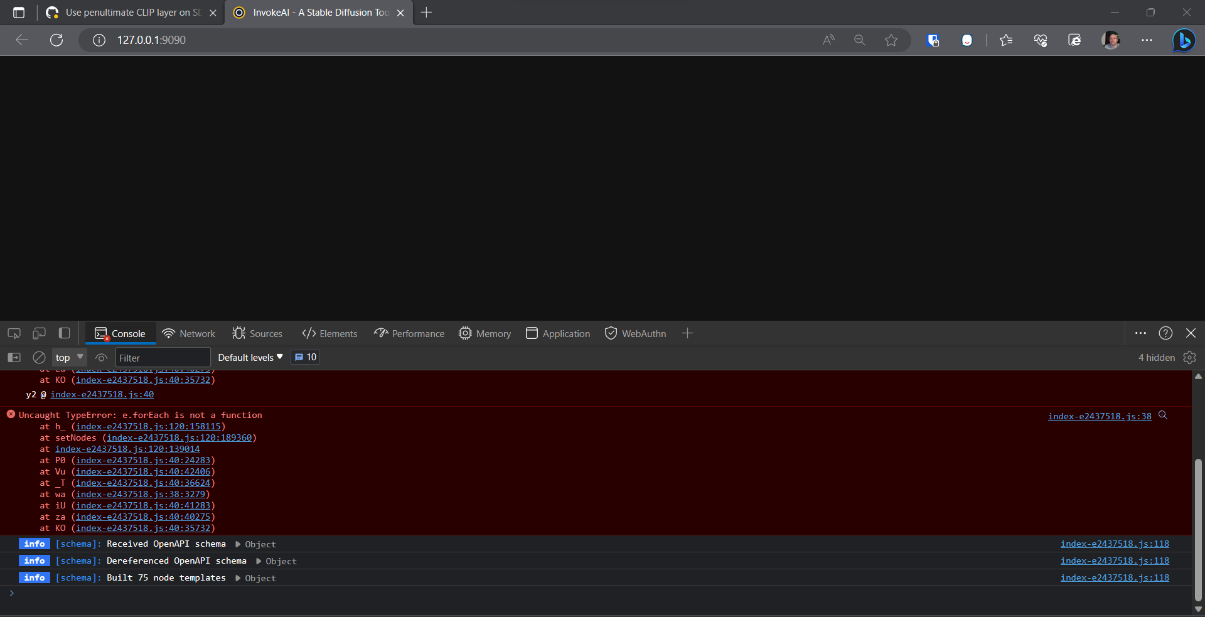Select the Inspect element tool
The image size is (1205, 617).
tap(13, 333)
